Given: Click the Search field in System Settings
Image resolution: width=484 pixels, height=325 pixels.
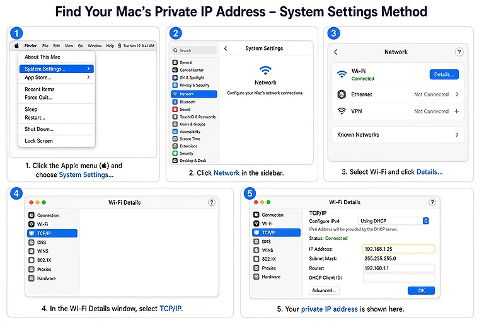Looking at the screenshot, I should click(x=194, y=50).
